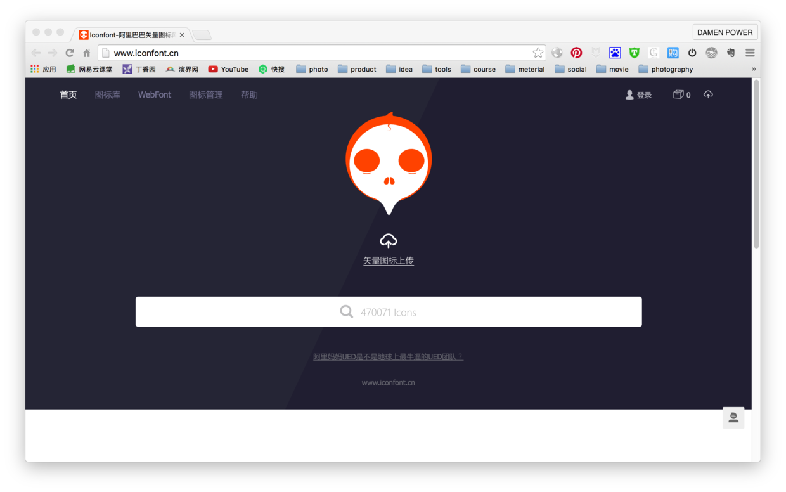Click the faded shield extension icon
This screenshot has width=786, height=492.
pyautogui.click(x=596, y=53)
